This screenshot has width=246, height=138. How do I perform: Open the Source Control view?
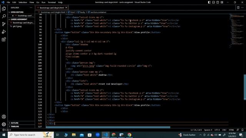[x=4, y=24]
